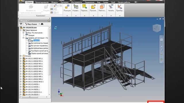Switch to the Модель ribbon tab

[x=55, y=2]
